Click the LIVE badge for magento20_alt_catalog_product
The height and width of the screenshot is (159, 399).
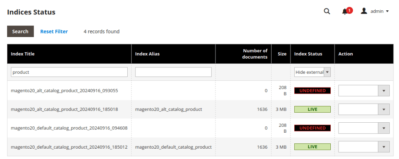[x=312, y=109]
